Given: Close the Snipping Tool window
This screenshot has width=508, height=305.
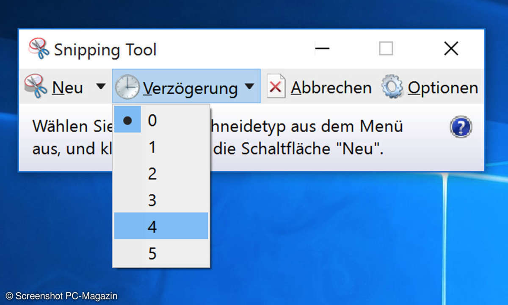Looking at the screenshot, I should [451, 49].
